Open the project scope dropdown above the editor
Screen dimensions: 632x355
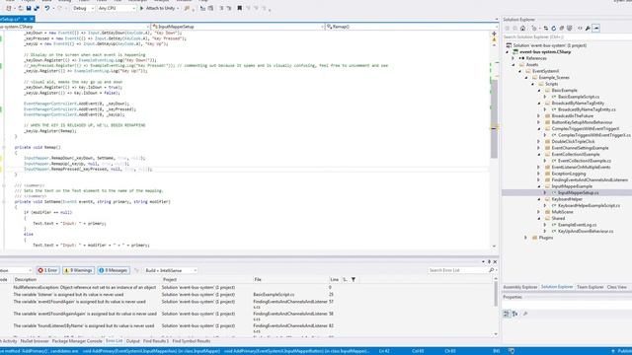coord(75,27)
